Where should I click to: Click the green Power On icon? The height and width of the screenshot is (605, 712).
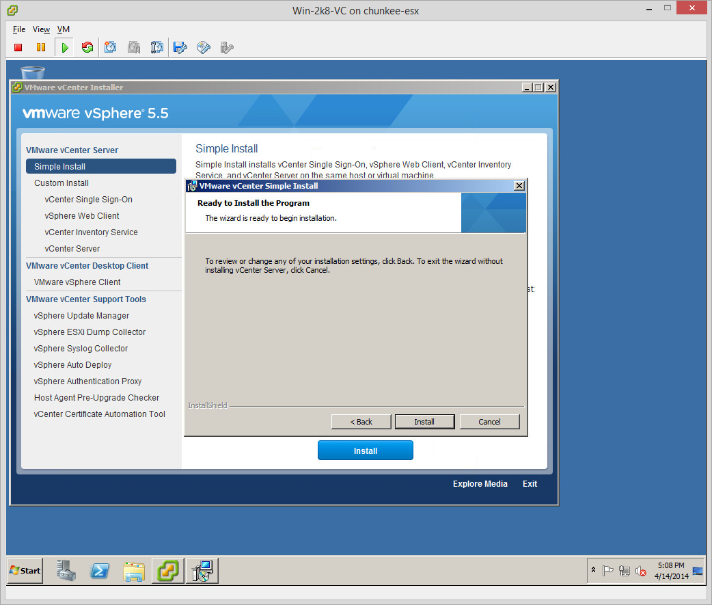click(64, 47)
